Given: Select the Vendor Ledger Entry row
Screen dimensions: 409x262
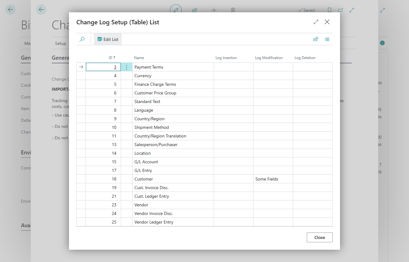Looking at the screenshot, I should point(204,222).
